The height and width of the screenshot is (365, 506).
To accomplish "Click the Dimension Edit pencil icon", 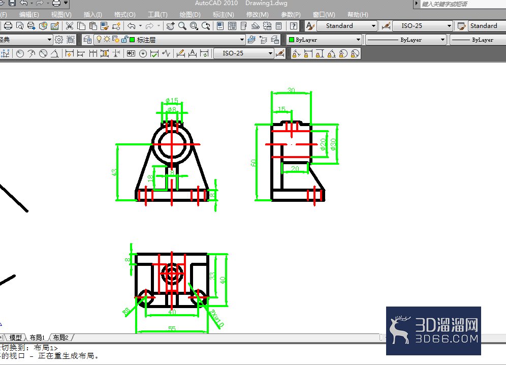I will click(x=181, y=53).
